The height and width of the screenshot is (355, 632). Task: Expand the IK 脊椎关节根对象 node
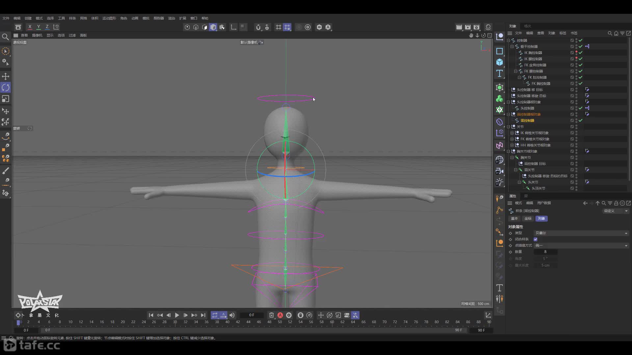(x=512, y=133)
